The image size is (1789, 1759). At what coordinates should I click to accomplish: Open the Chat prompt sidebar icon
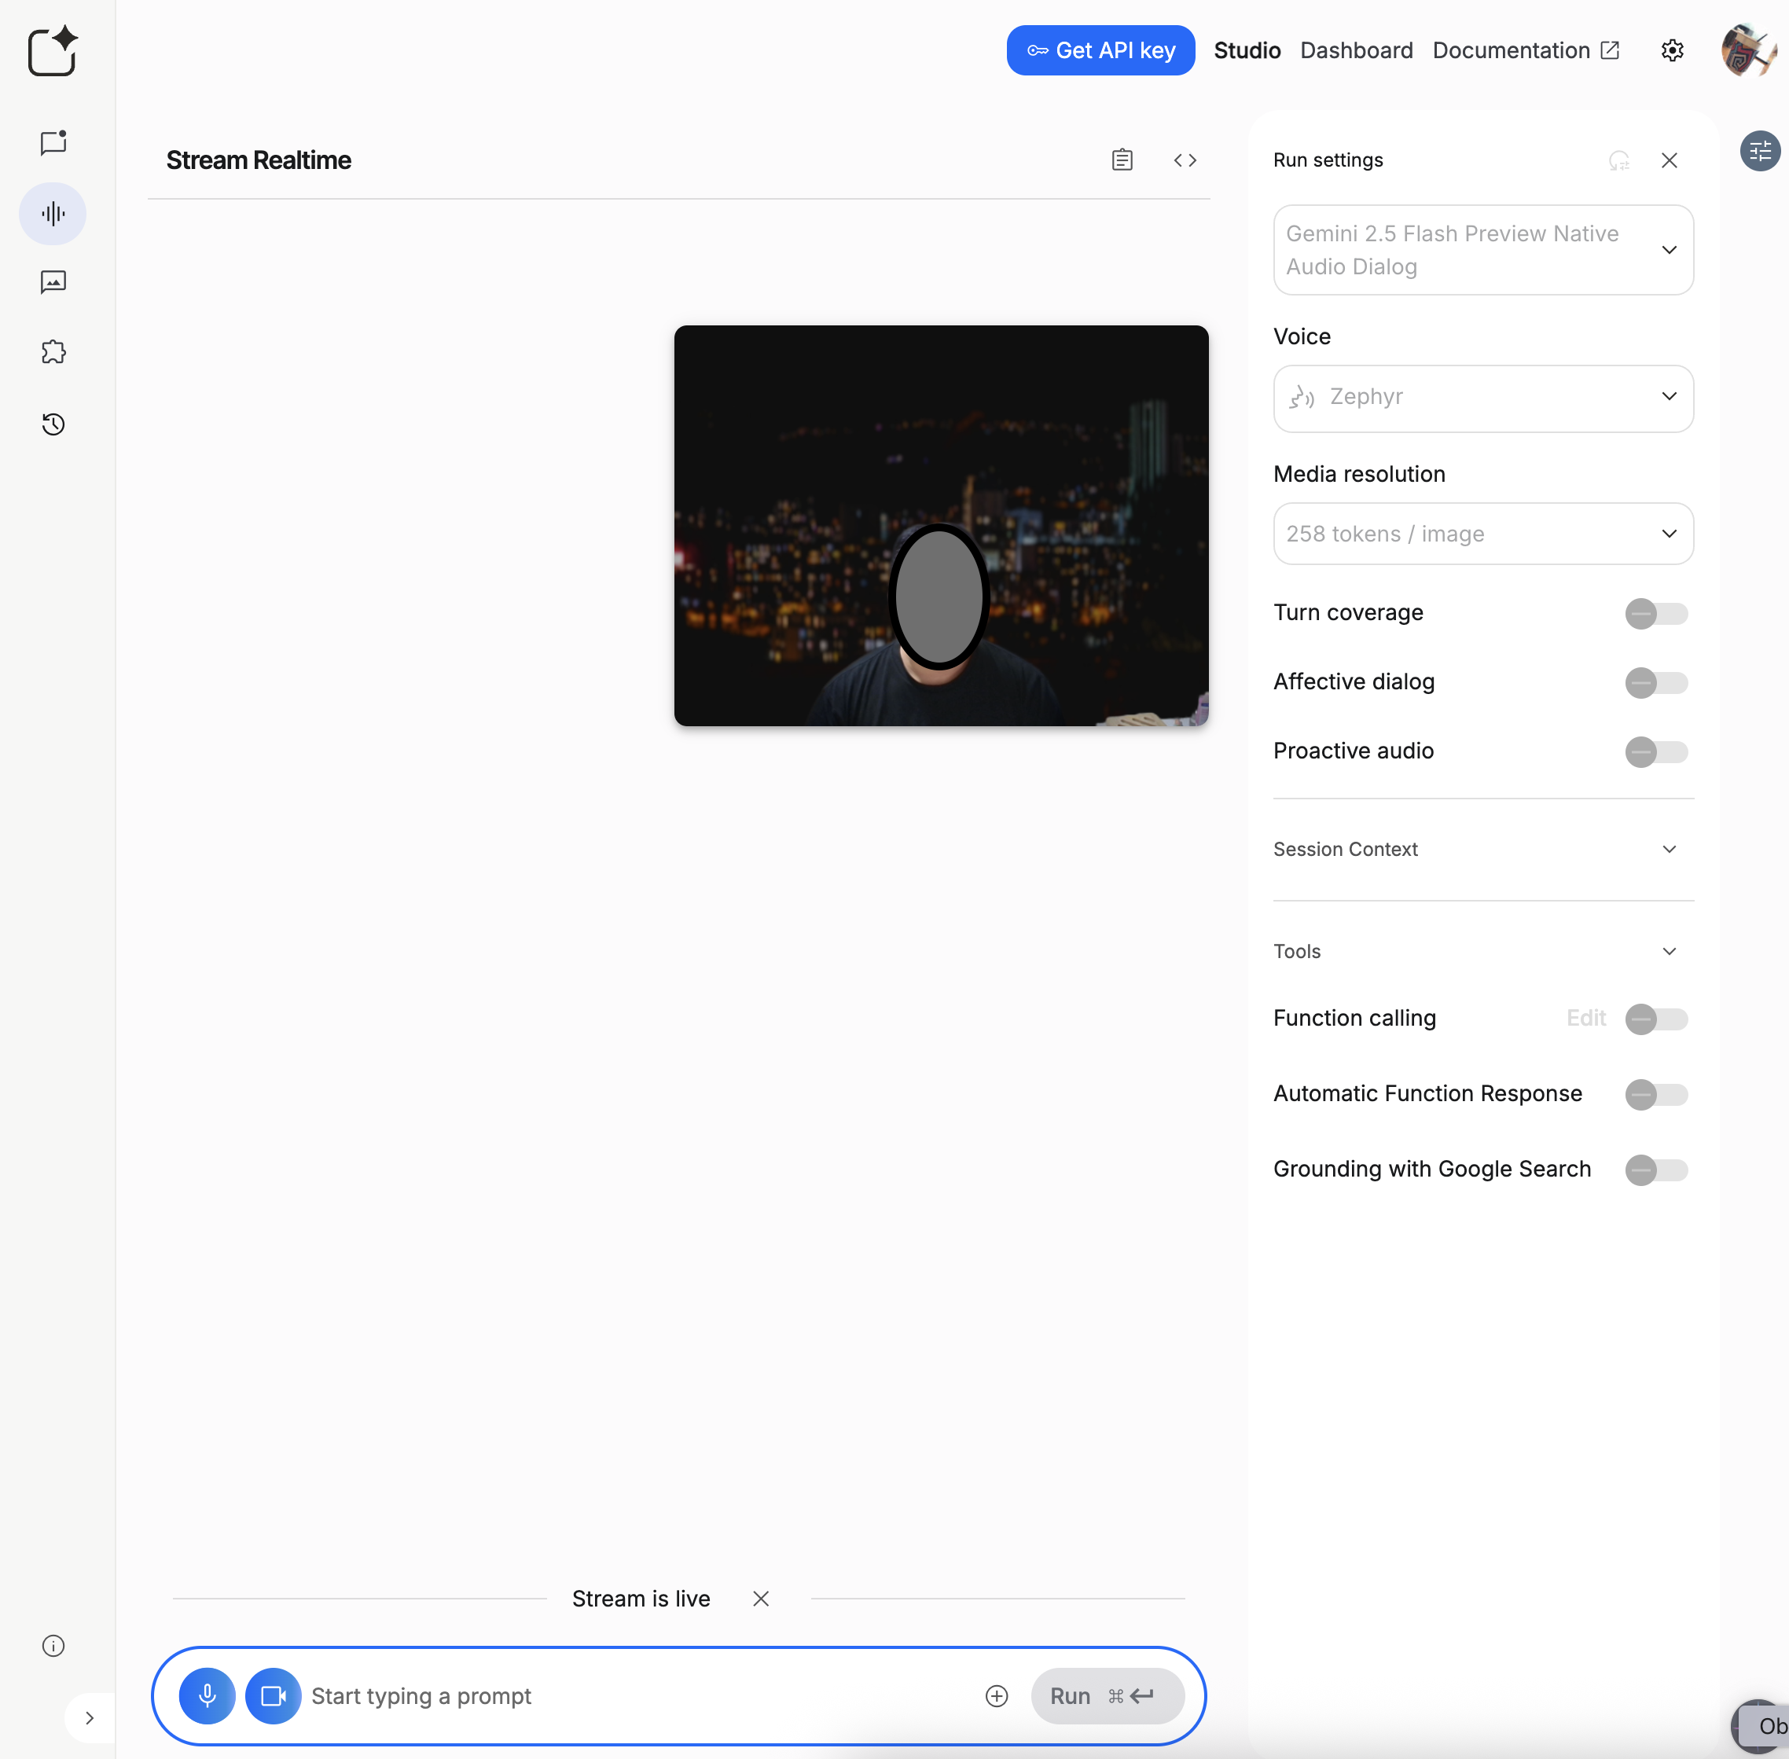pos(53,143)
